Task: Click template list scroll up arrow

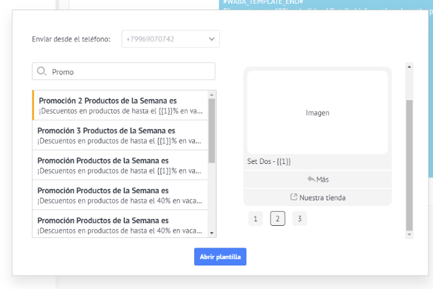Action: pos(212,95)
